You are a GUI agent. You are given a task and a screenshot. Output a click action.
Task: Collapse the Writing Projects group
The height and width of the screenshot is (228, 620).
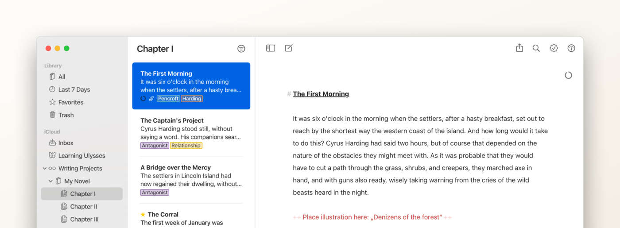click(45, 168)
